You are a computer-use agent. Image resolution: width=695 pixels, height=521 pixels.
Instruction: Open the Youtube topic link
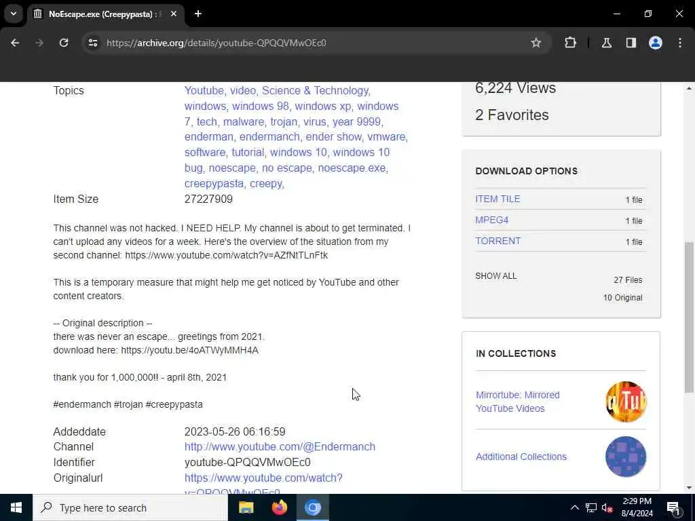click(x=204, y=90)
